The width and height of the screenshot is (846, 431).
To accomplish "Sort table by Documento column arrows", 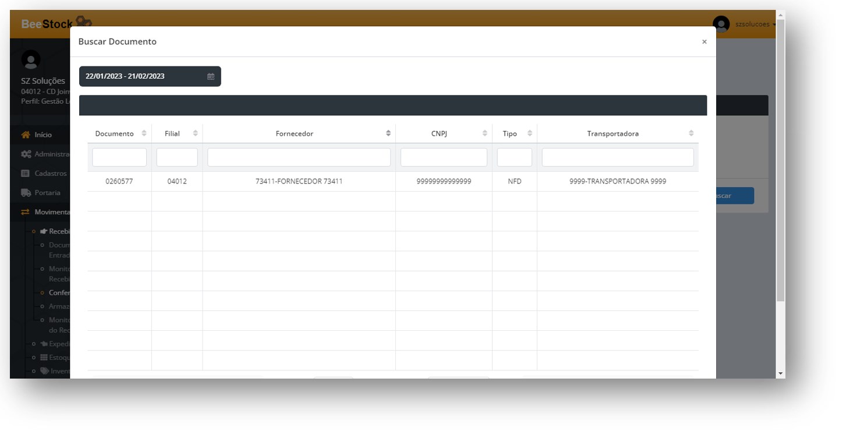I will click(x=144, y=133).
